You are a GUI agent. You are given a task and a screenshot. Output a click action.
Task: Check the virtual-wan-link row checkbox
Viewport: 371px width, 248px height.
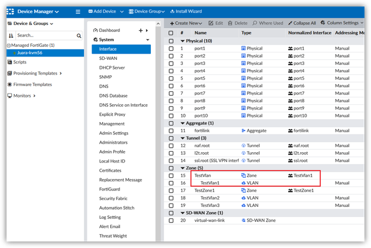click(171, 221)
